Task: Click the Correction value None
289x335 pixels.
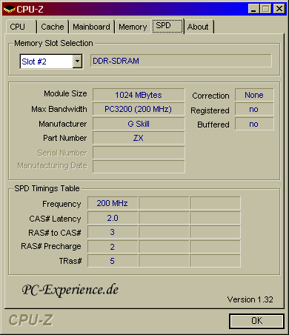Action: pyautogui.click(x=254, y=95)
